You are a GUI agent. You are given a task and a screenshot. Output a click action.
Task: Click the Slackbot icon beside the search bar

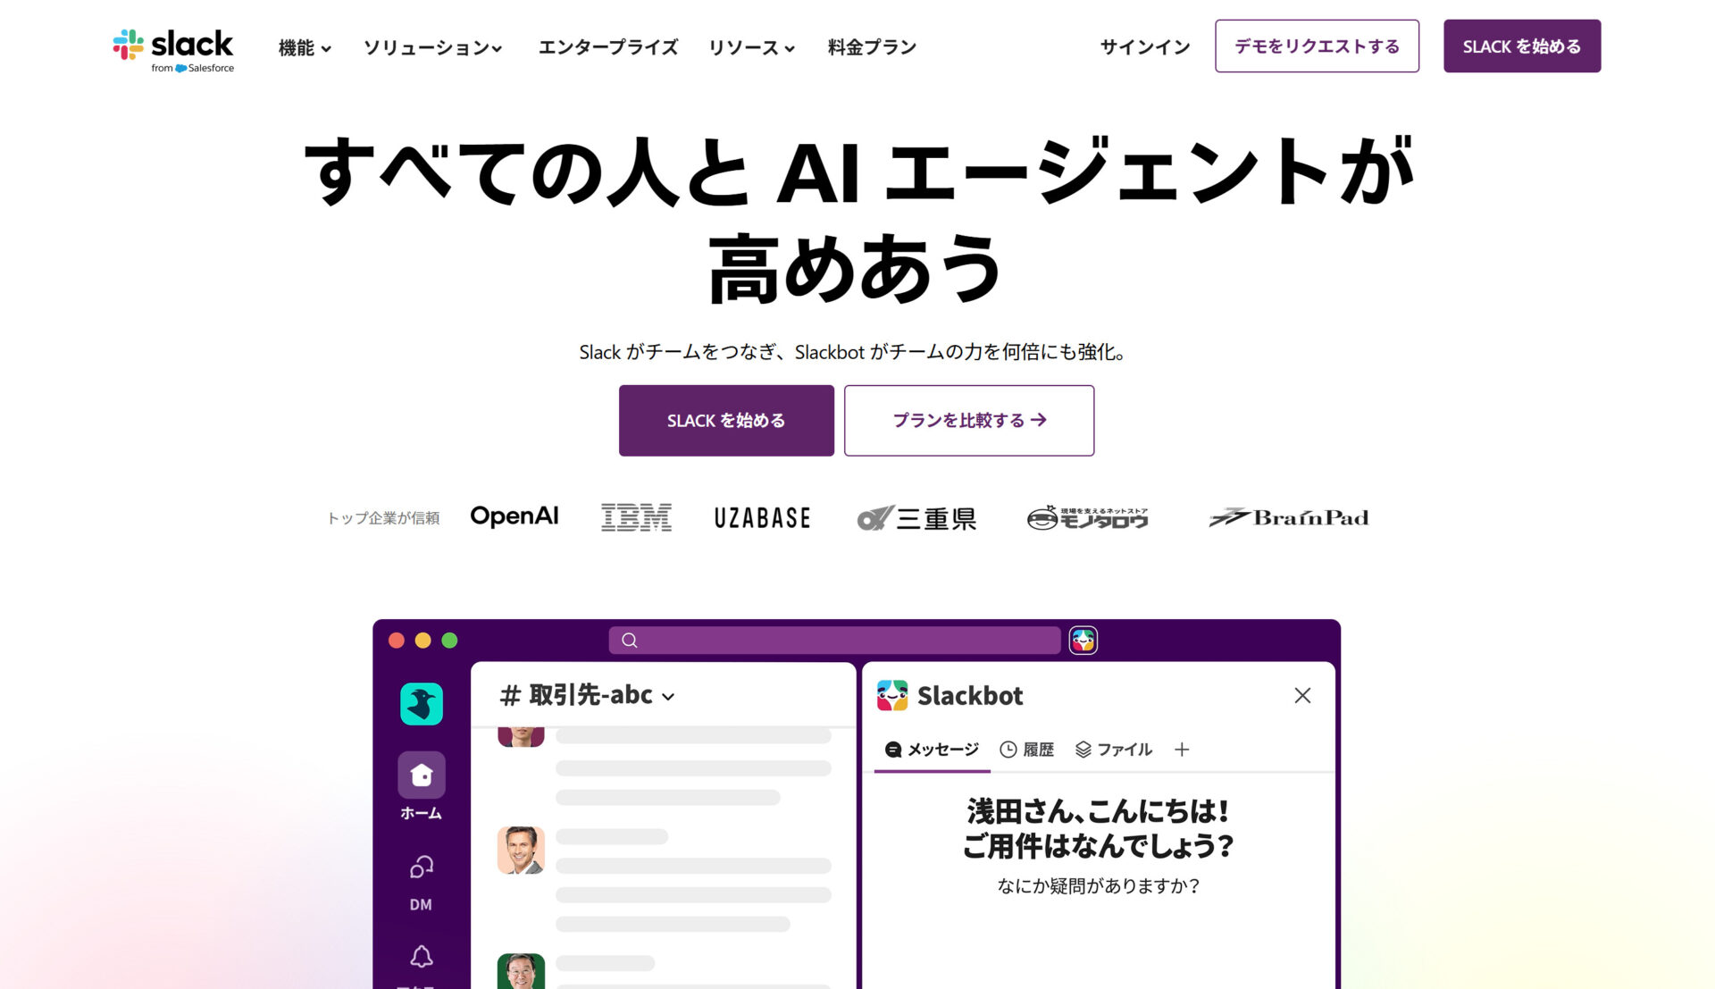pyautogui.click(x=1083, y=641)
